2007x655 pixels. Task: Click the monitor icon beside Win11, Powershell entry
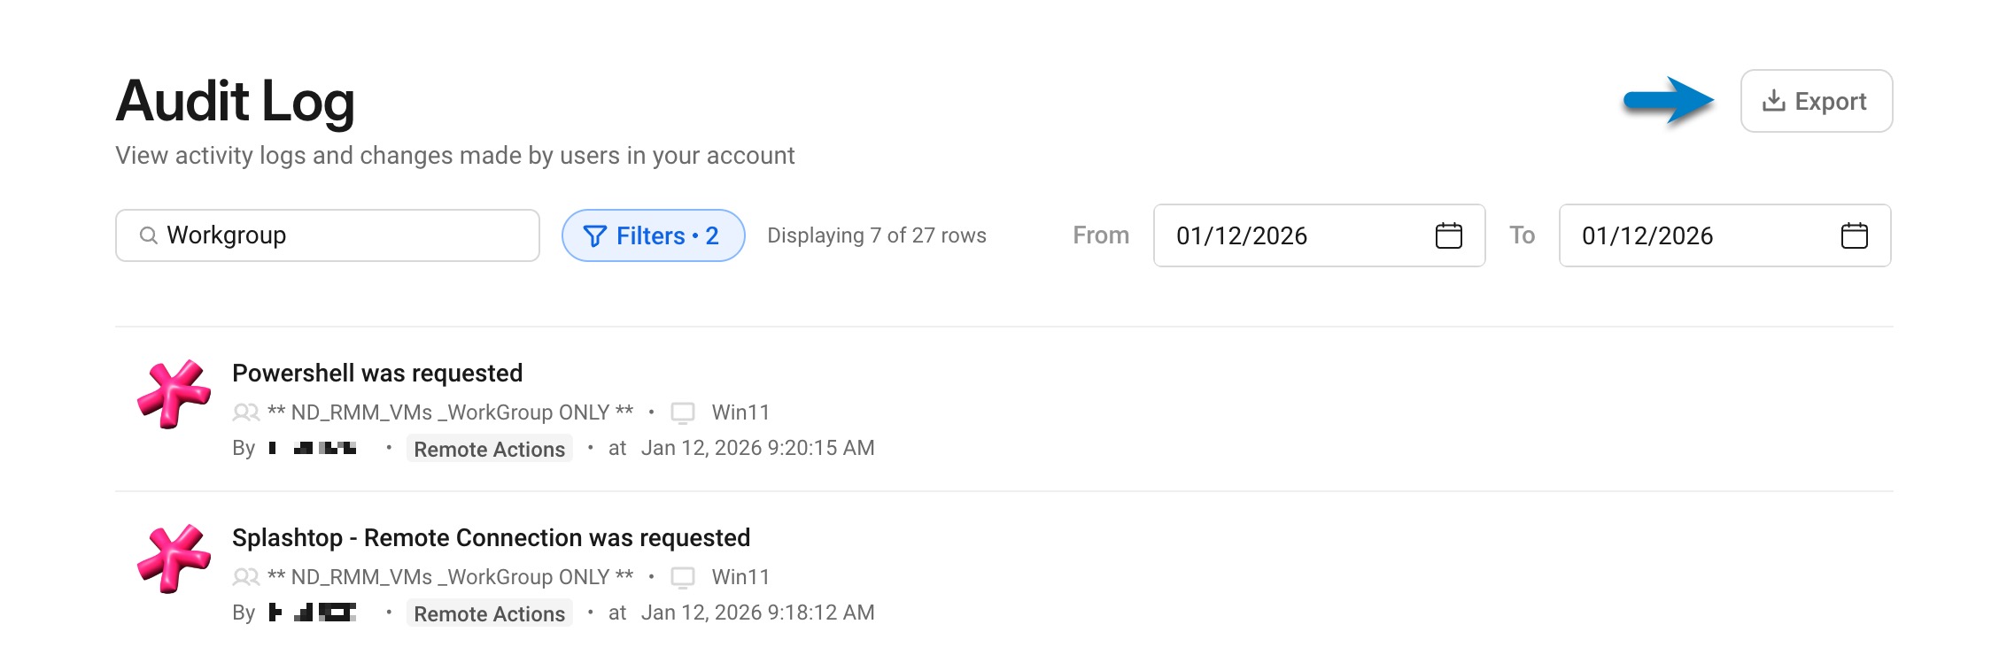click(x=682, y=412)
